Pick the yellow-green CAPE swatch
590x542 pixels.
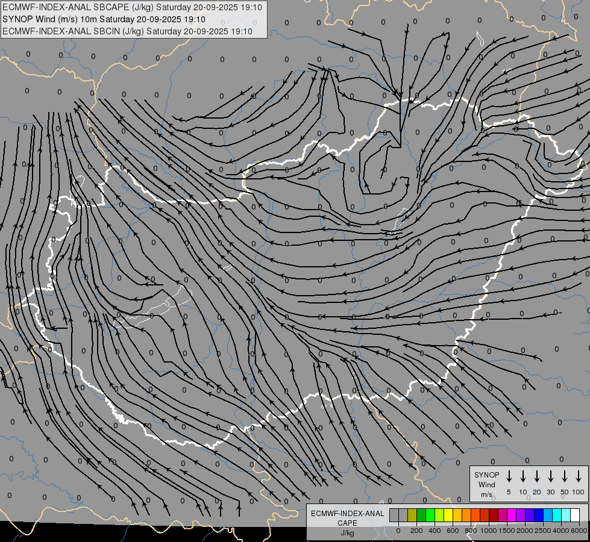439,516
